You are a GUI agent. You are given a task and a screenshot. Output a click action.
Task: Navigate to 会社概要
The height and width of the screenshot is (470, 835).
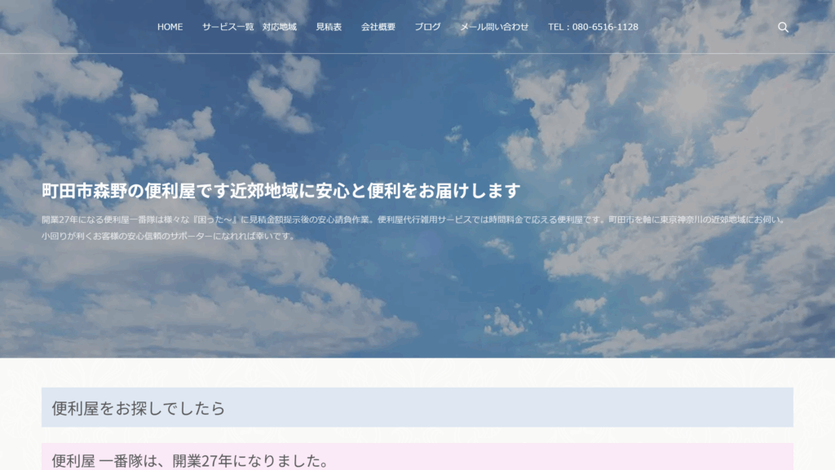(378, 27)
